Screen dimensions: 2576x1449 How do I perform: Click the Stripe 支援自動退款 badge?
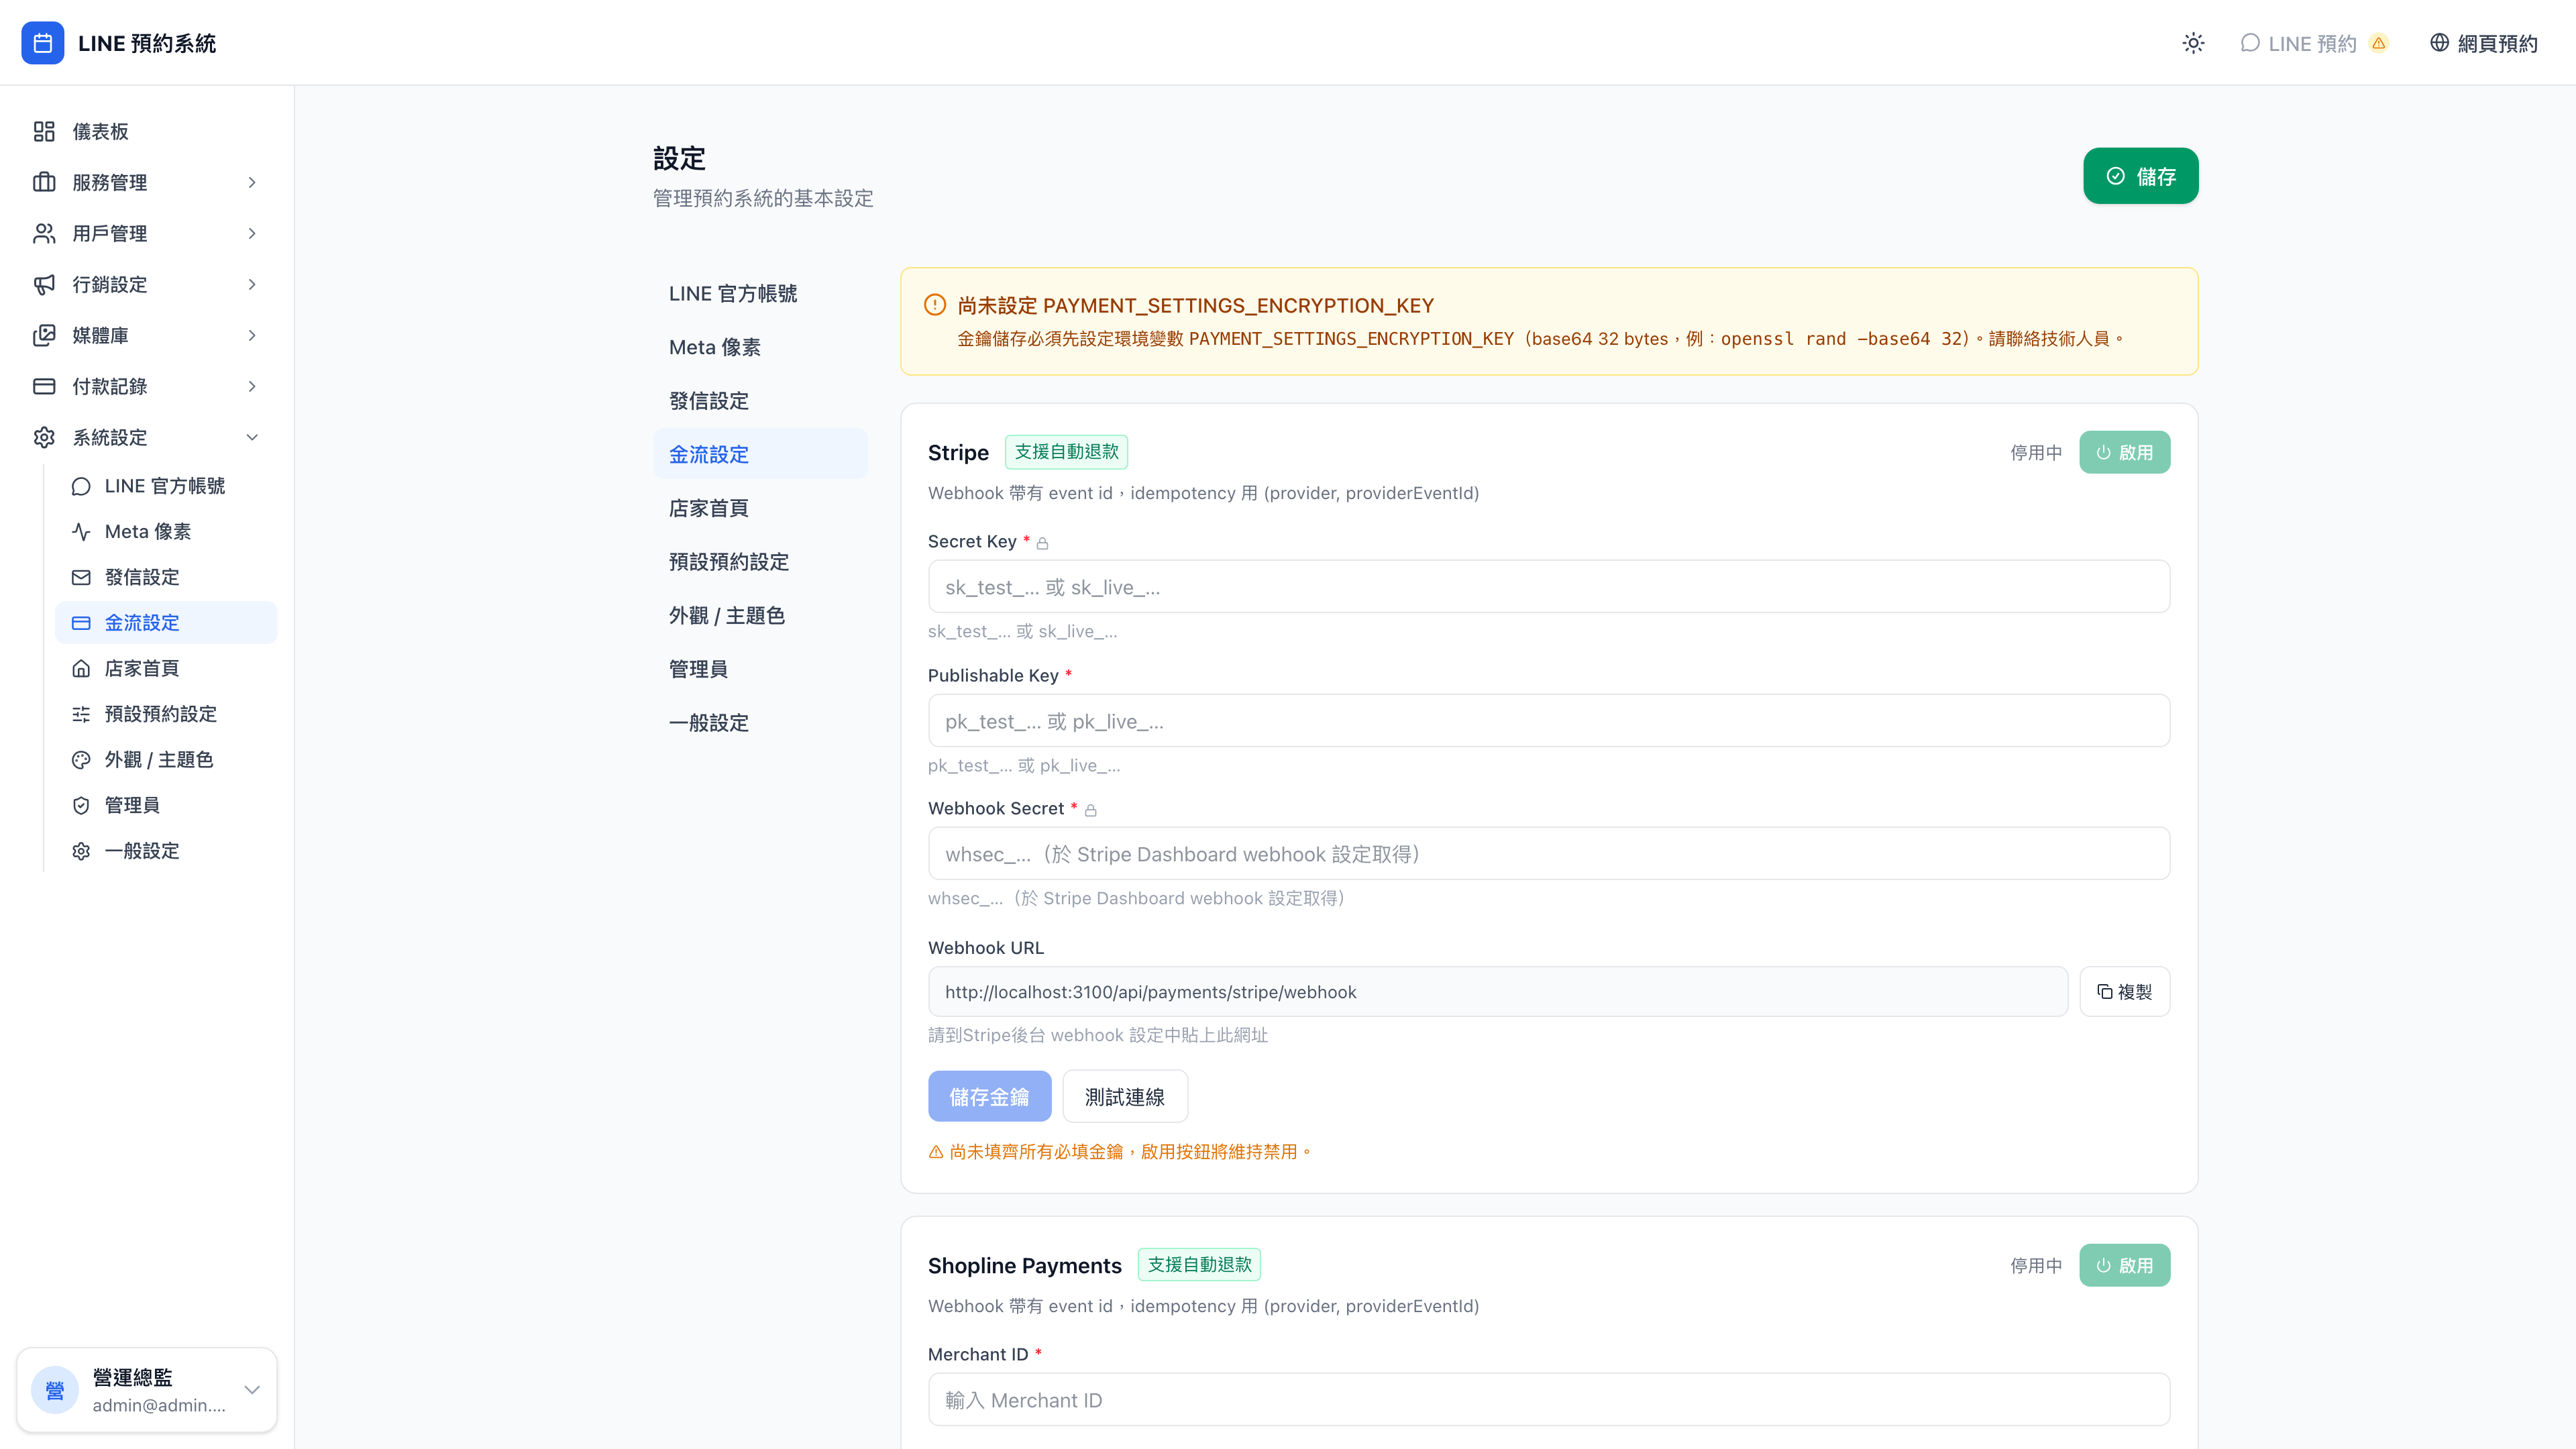point(1066,452)
